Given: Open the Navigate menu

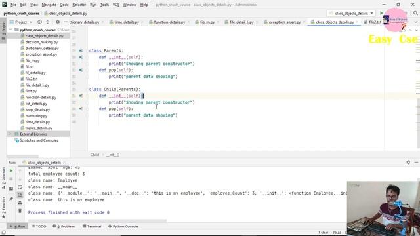Looking at the screenshot, I should 49,5.
